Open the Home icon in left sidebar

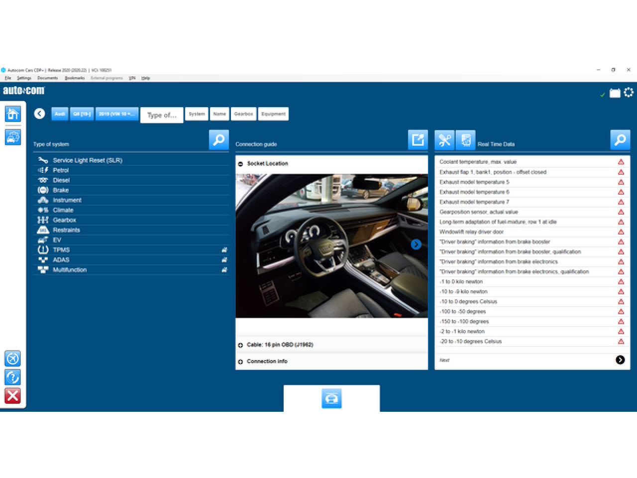pos(12,114)
